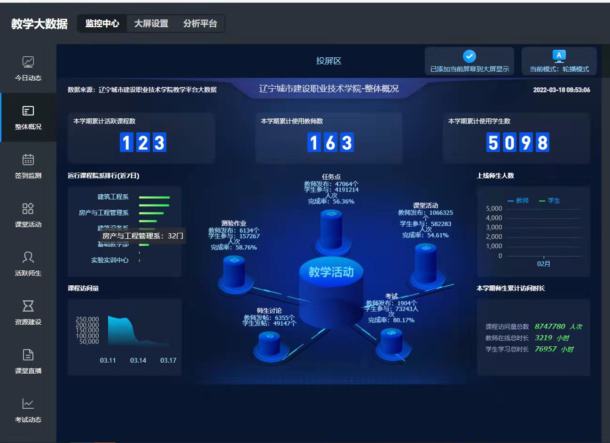Viewport: 610px width, 443px height.
Task: Open the 签到监测 calendar icon
Action: tap(28, 160)
